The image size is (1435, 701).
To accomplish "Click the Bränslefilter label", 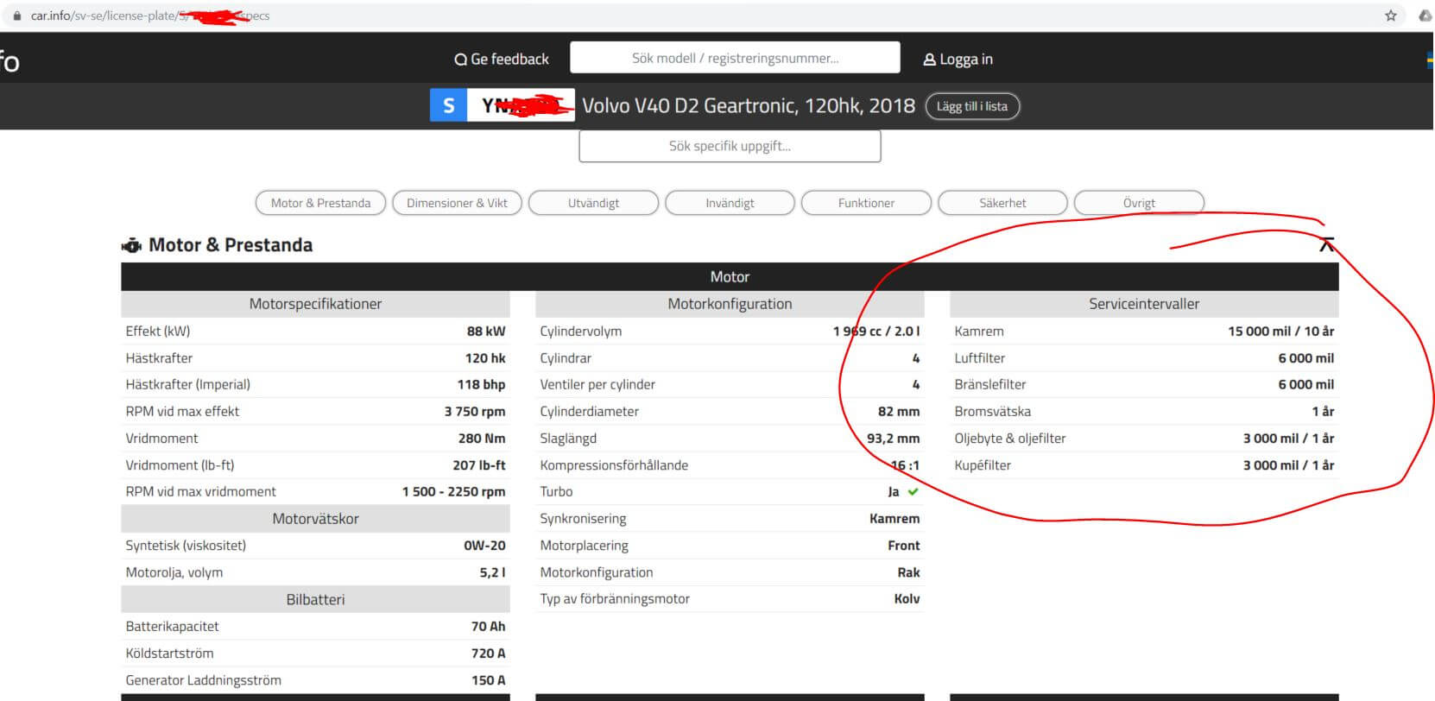I will click(x=990, y=385).
